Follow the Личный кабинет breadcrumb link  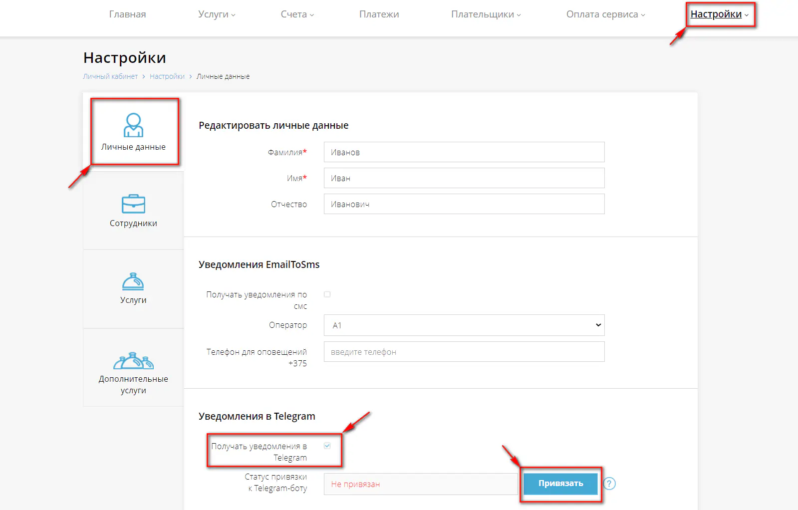tap(110, 76)
